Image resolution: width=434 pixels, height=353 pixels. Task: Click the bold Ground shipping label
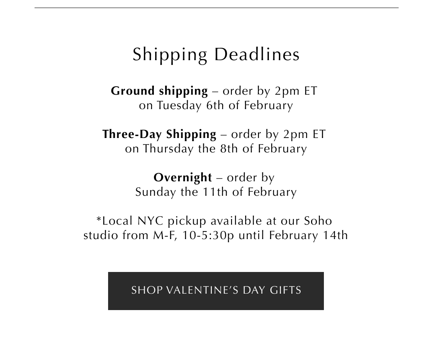[160, 91]
